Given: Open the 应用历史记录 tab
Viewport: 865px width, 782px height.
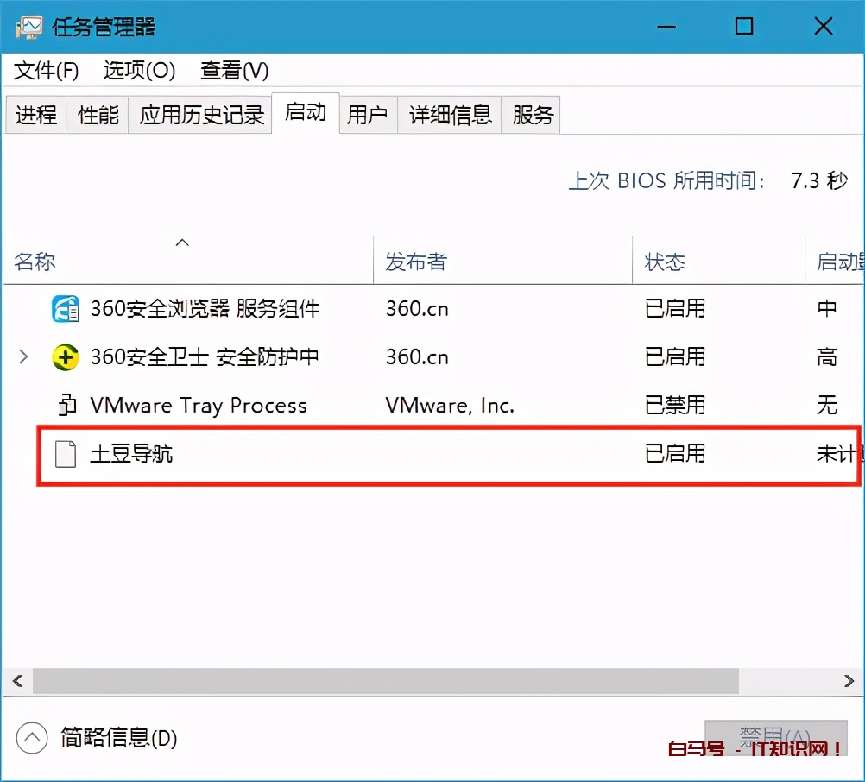Looking at the screenshot, I should click(x=200, y=114).
